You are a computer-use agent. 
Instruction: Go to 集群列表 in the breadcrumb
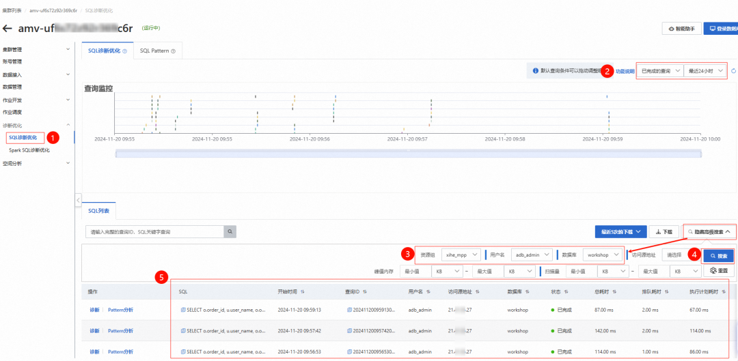(x=12, y=10)
